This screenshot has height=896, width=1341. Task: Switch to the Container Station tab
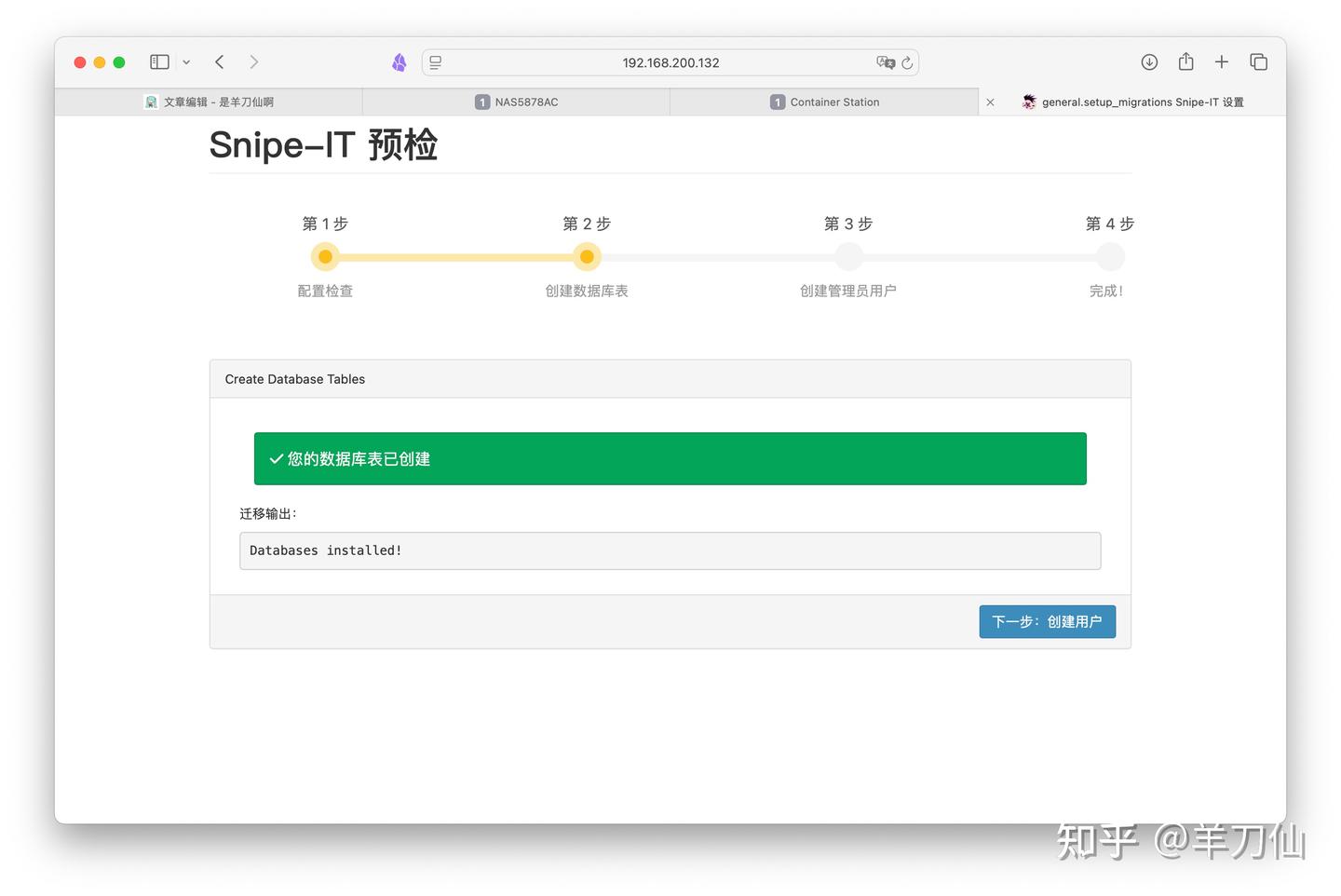pyautogui.click(x=824, y=102)
